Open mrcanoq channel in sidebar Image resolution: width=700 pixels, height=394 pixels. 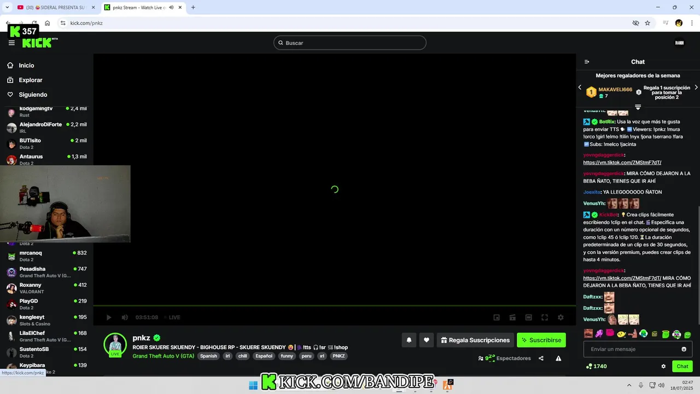[x=46, y=256]
